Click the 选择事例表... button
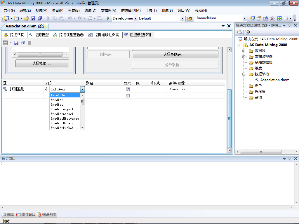This screenshot has height=224, width=299. 175,54
